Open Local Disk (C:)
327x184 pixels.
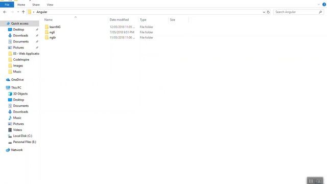(x=22, y=136)
